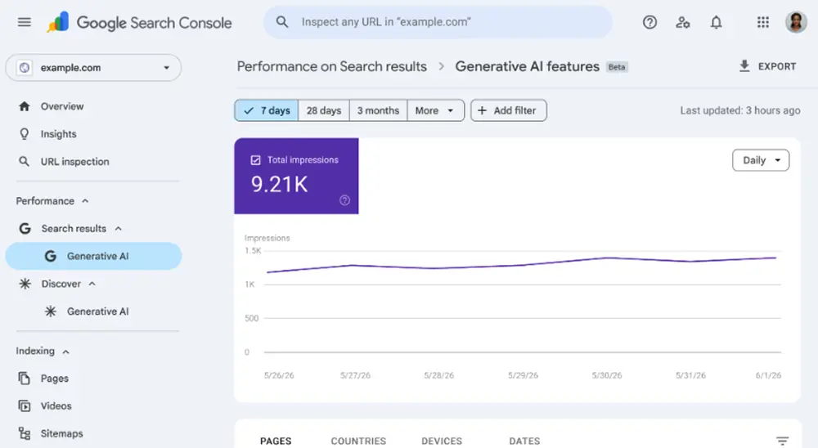The height and width of the screenshot is (448, 818).
Task: Click the 6/1/26 date label on chart
Action: 768,375
